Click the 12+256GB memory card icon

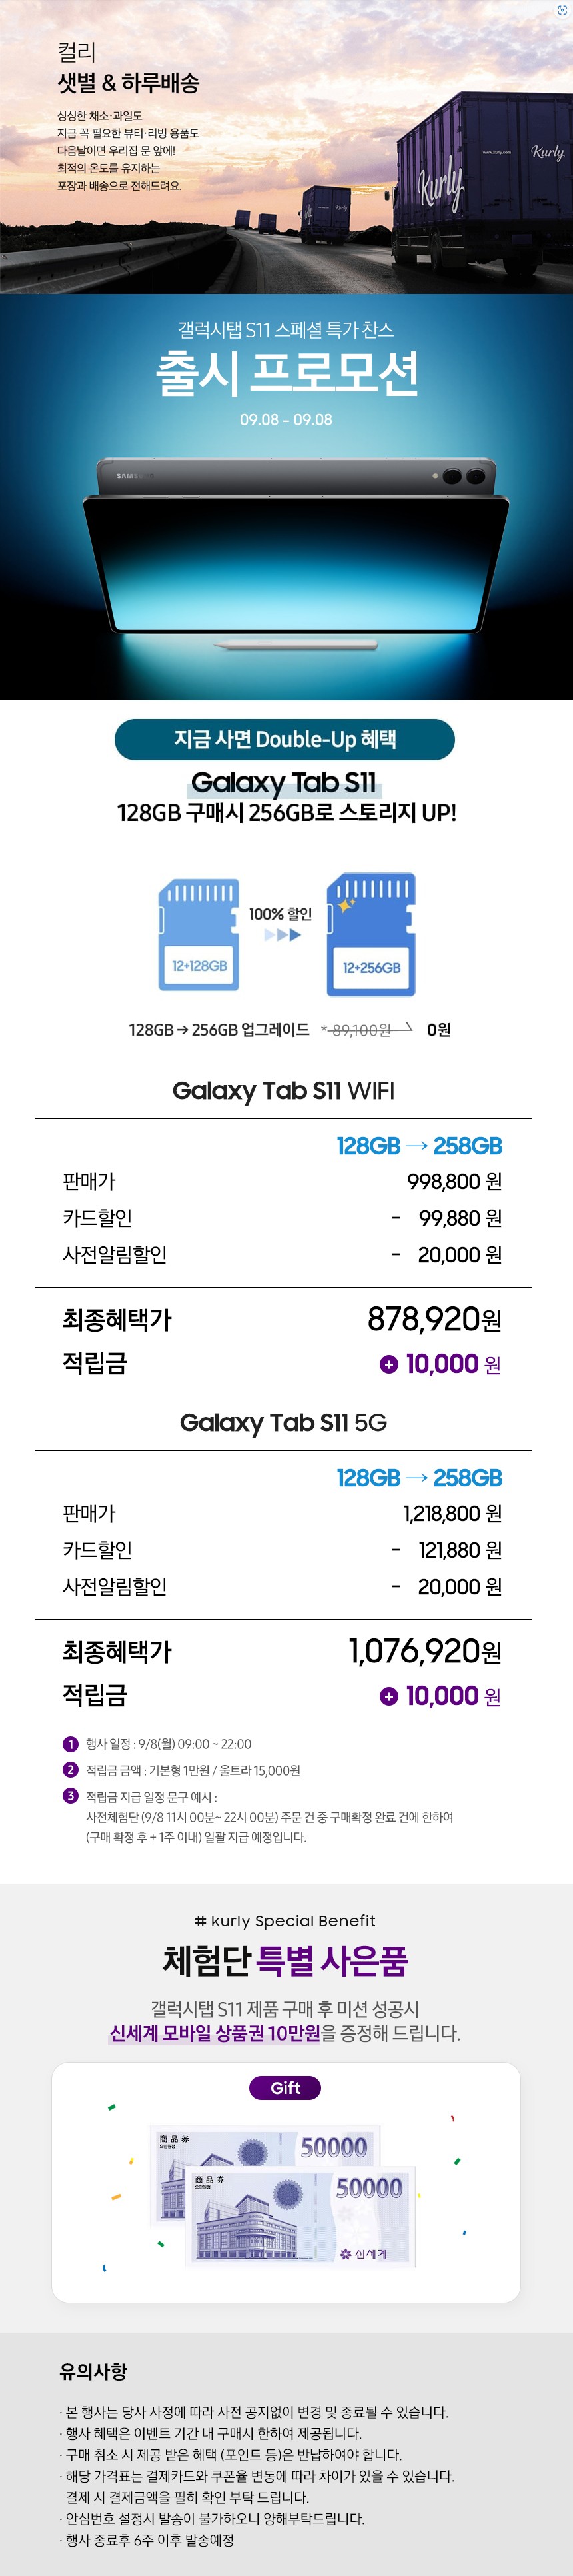click(x=371, y=935)
